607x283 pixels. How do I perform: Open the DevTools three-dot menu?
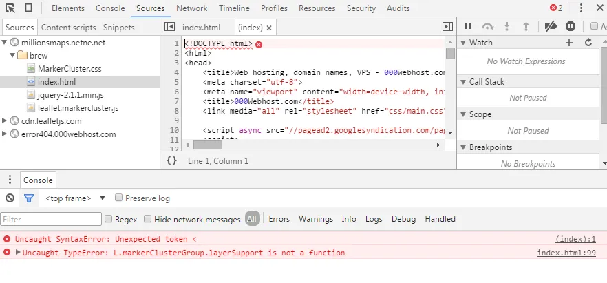[x=581, y=8]
